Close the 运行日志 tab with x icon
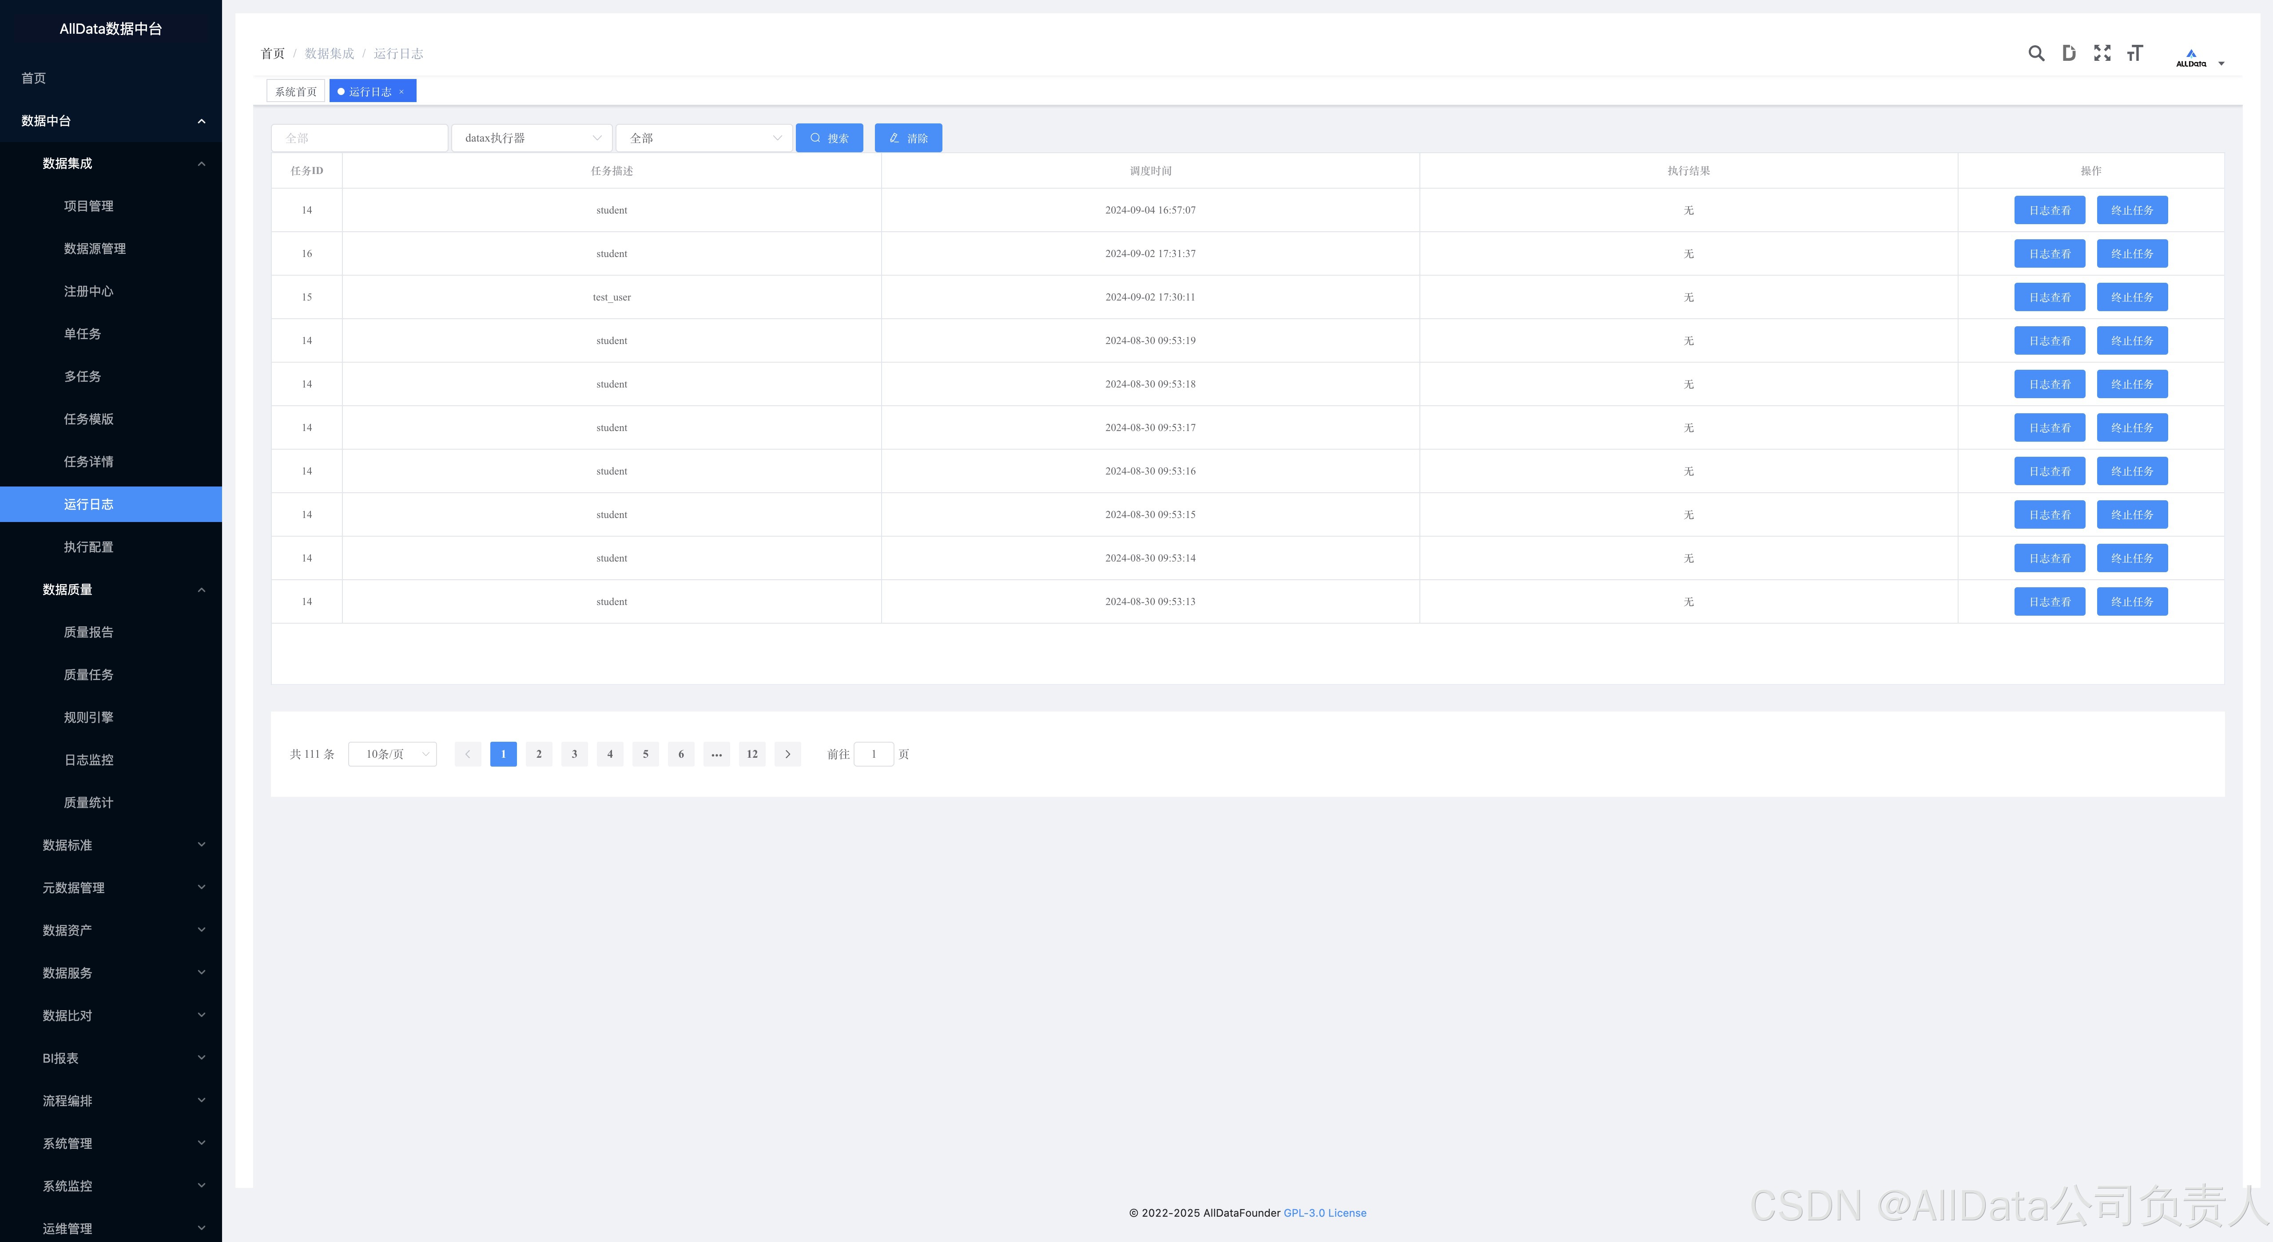This screenshot has height=1242, width=2273. 401,92
